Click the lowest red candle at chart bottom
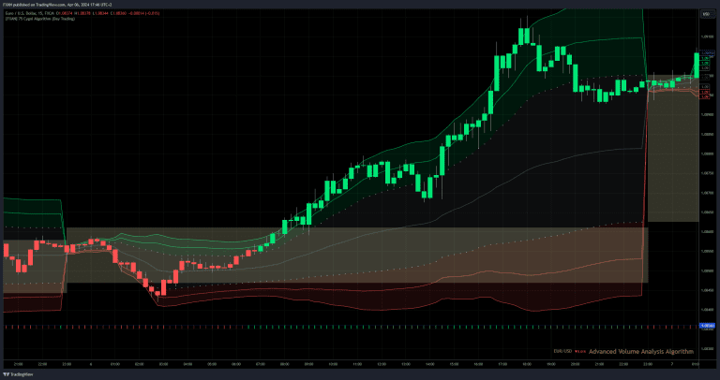 (x=161, y=289)
